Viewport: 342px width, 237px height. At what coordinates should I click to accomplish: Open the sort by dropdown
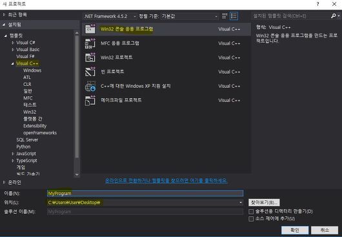(x=189, y=16)
